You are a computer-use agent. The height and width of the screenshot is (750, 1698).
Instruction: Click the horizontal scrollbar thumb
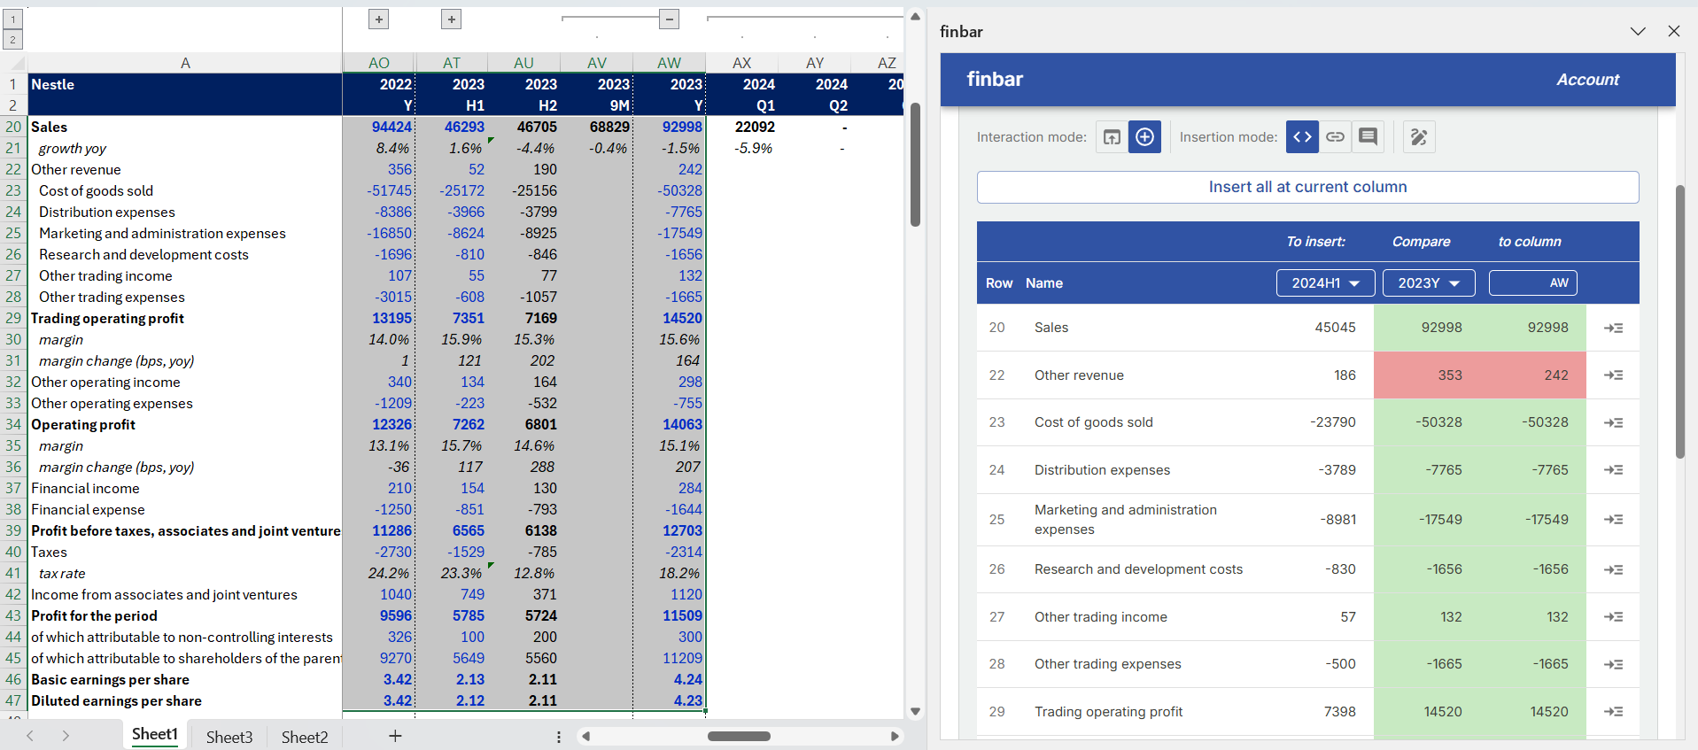[x=739, y=736]
